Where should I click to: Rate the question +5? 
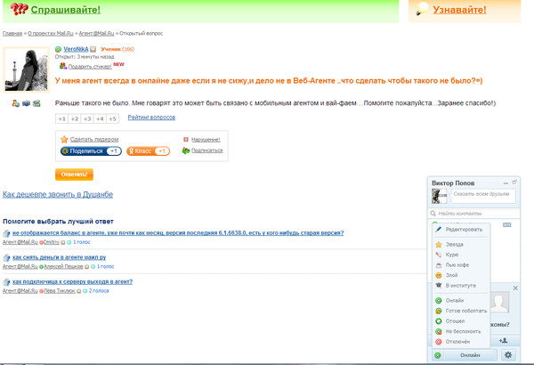click(112, 118)
